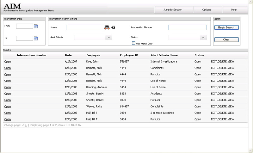
Task: Click into the From date field
Action: point(24,26)
